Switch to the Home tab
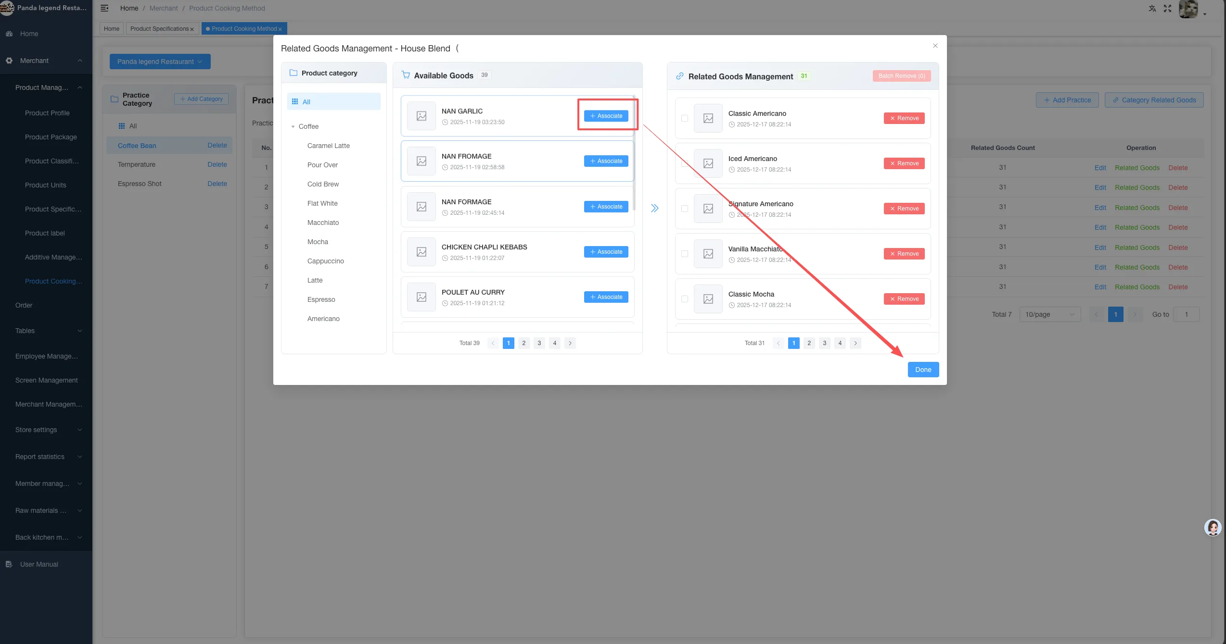1226x644 pixels. click(111, 28)
